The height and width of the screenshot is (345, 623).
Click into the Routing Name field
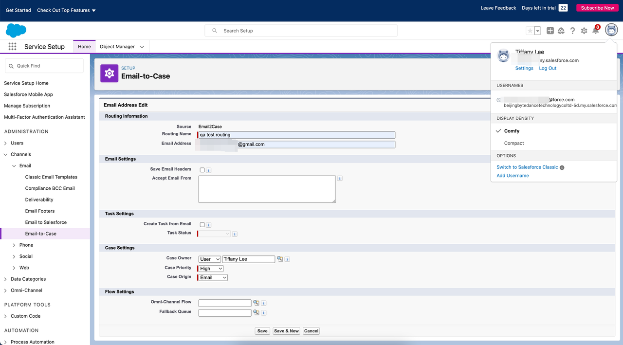point(297,135)
